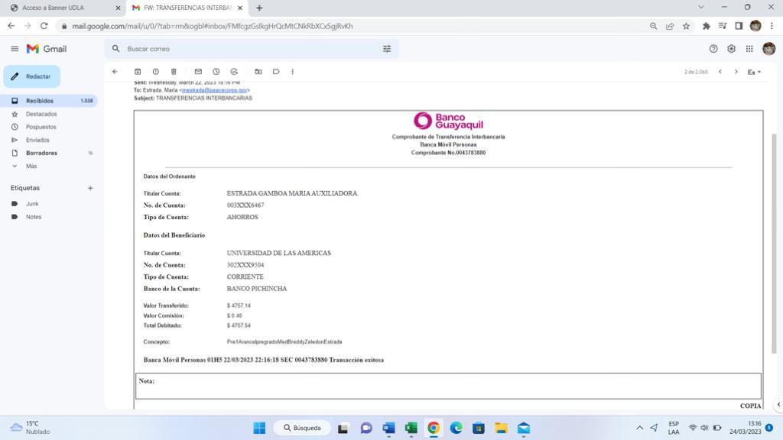The image size is (783, 440).
Task: Snooze this email with clock icon
Action: 216,72
